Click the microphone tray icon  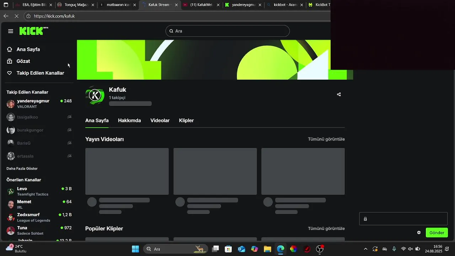(x=394, y=249)
